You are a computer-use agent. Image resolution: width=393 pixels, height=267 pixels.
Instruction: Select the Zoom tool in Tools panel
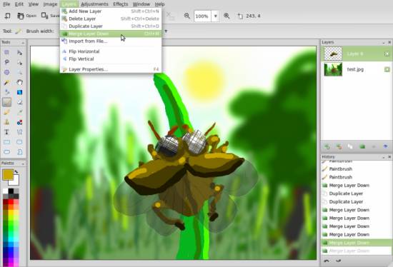pyautogui.click(x=19, y=72)
